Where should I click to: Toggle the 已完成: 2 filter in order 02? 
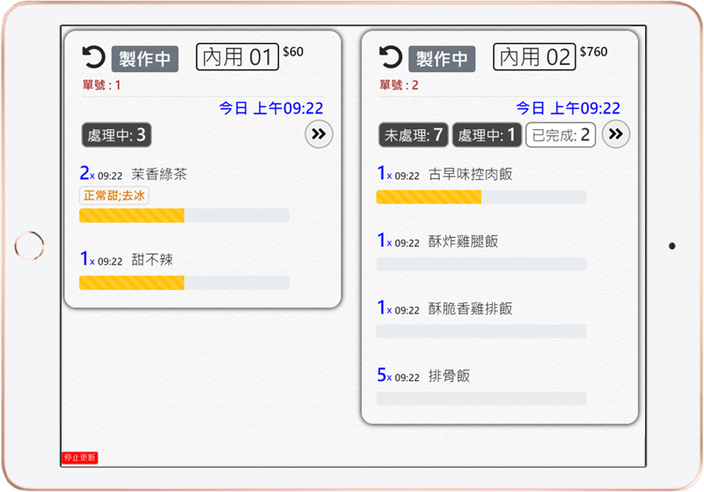pos(561,135)
